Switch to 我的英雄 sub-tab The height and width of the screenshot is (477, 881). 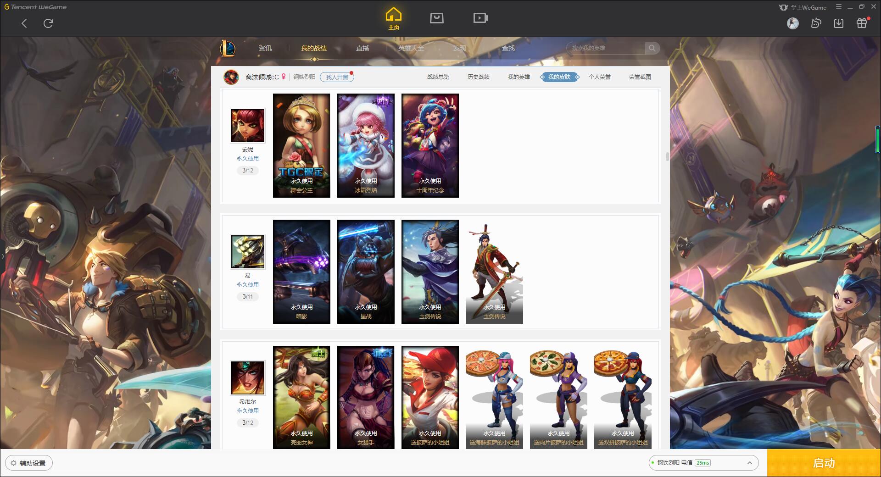coord(519,77)
